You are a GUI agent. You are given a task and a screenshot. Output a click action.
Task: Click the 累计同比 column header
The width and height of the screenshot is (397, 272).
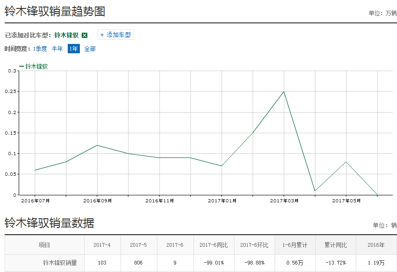point(335,245)
